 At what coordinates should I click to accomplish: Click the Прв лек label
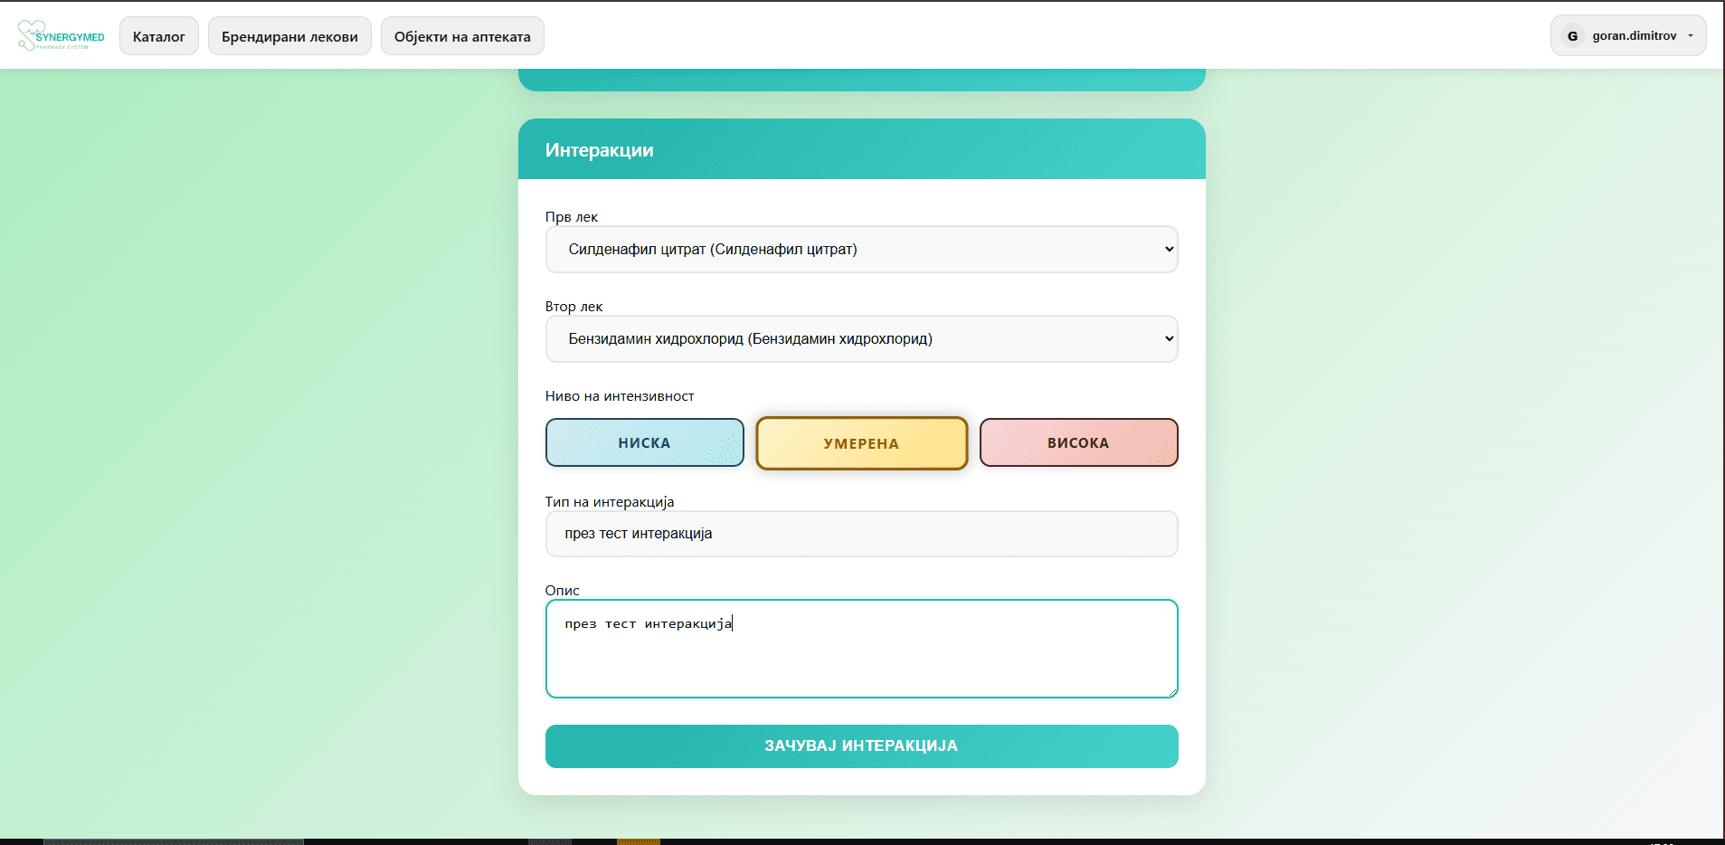[571, 217]
